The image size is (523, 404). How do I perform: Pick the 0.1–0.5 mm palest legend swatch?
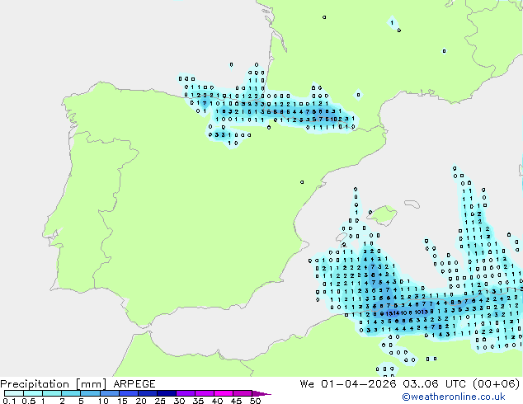(14, 393)
